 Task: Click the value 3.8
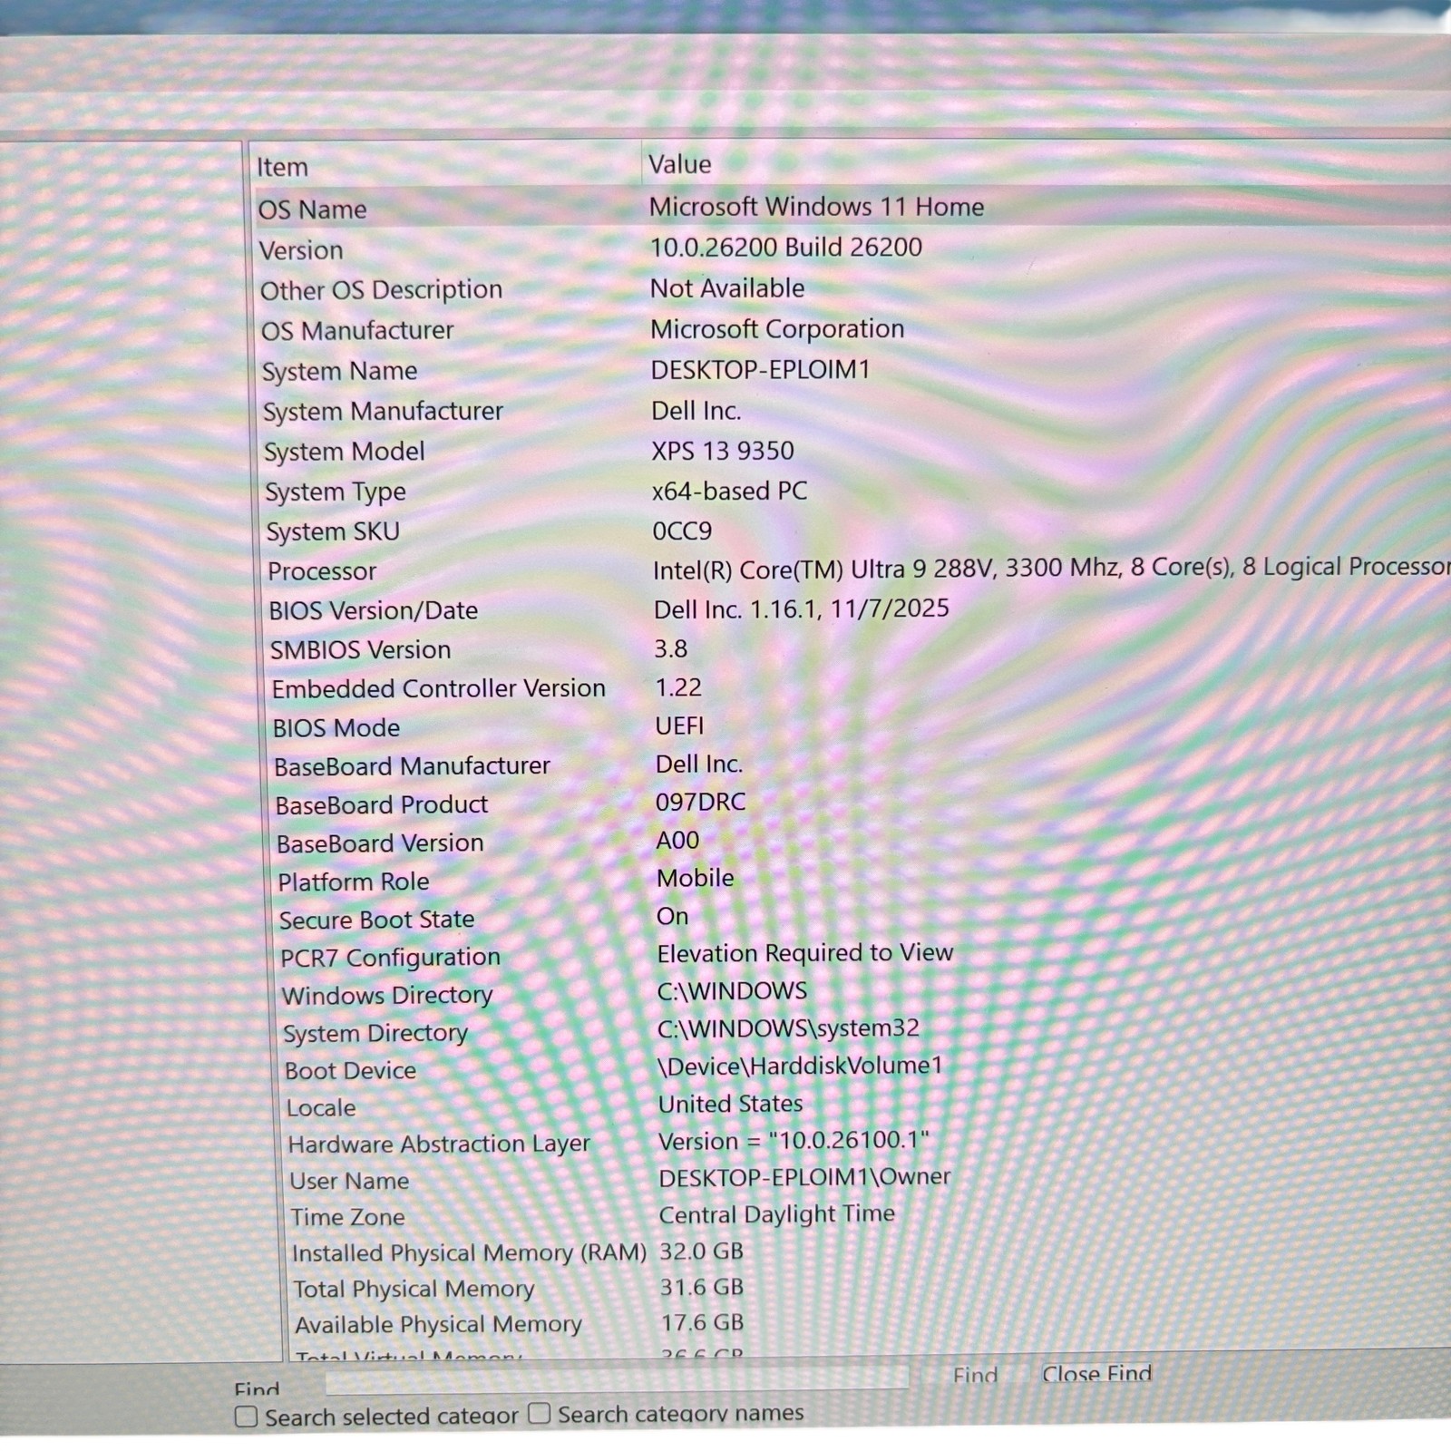click(671, 648)
